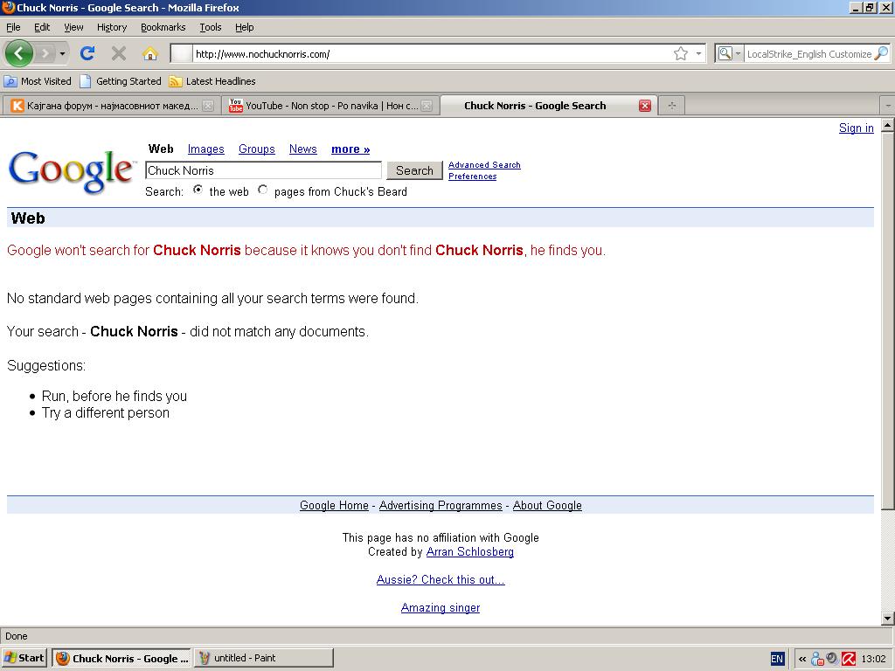Click the vertical scrollbar thumb

click(x=888, y=321)
